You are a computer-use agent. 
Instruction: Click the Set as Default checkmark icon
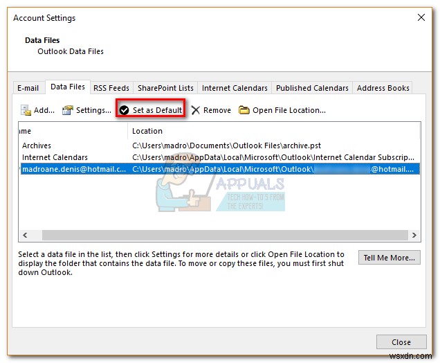tap(124, 110)
